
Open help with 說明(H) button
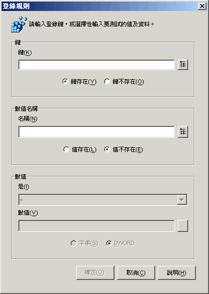pyautogui.click(x=177, y=273)
